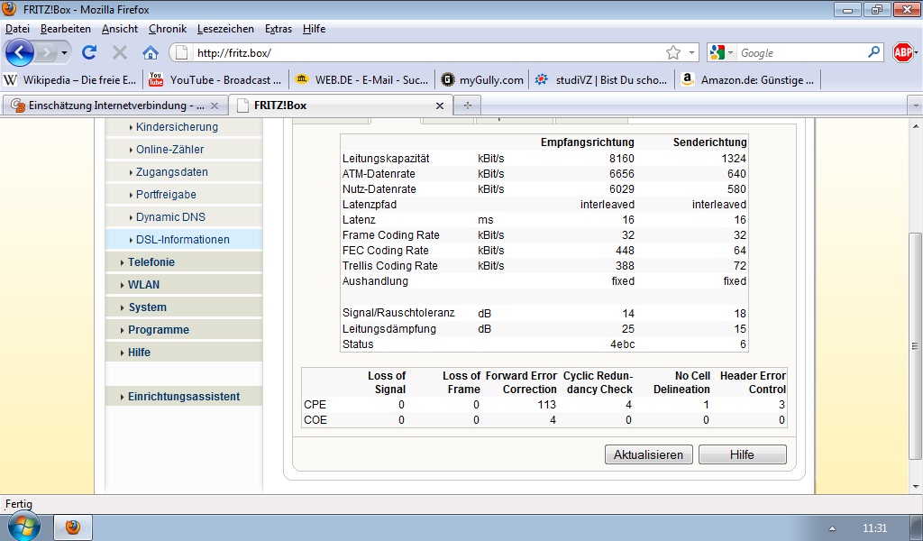
Task: Open the Adblock Plus icon
Action: [x=903, y=52]
